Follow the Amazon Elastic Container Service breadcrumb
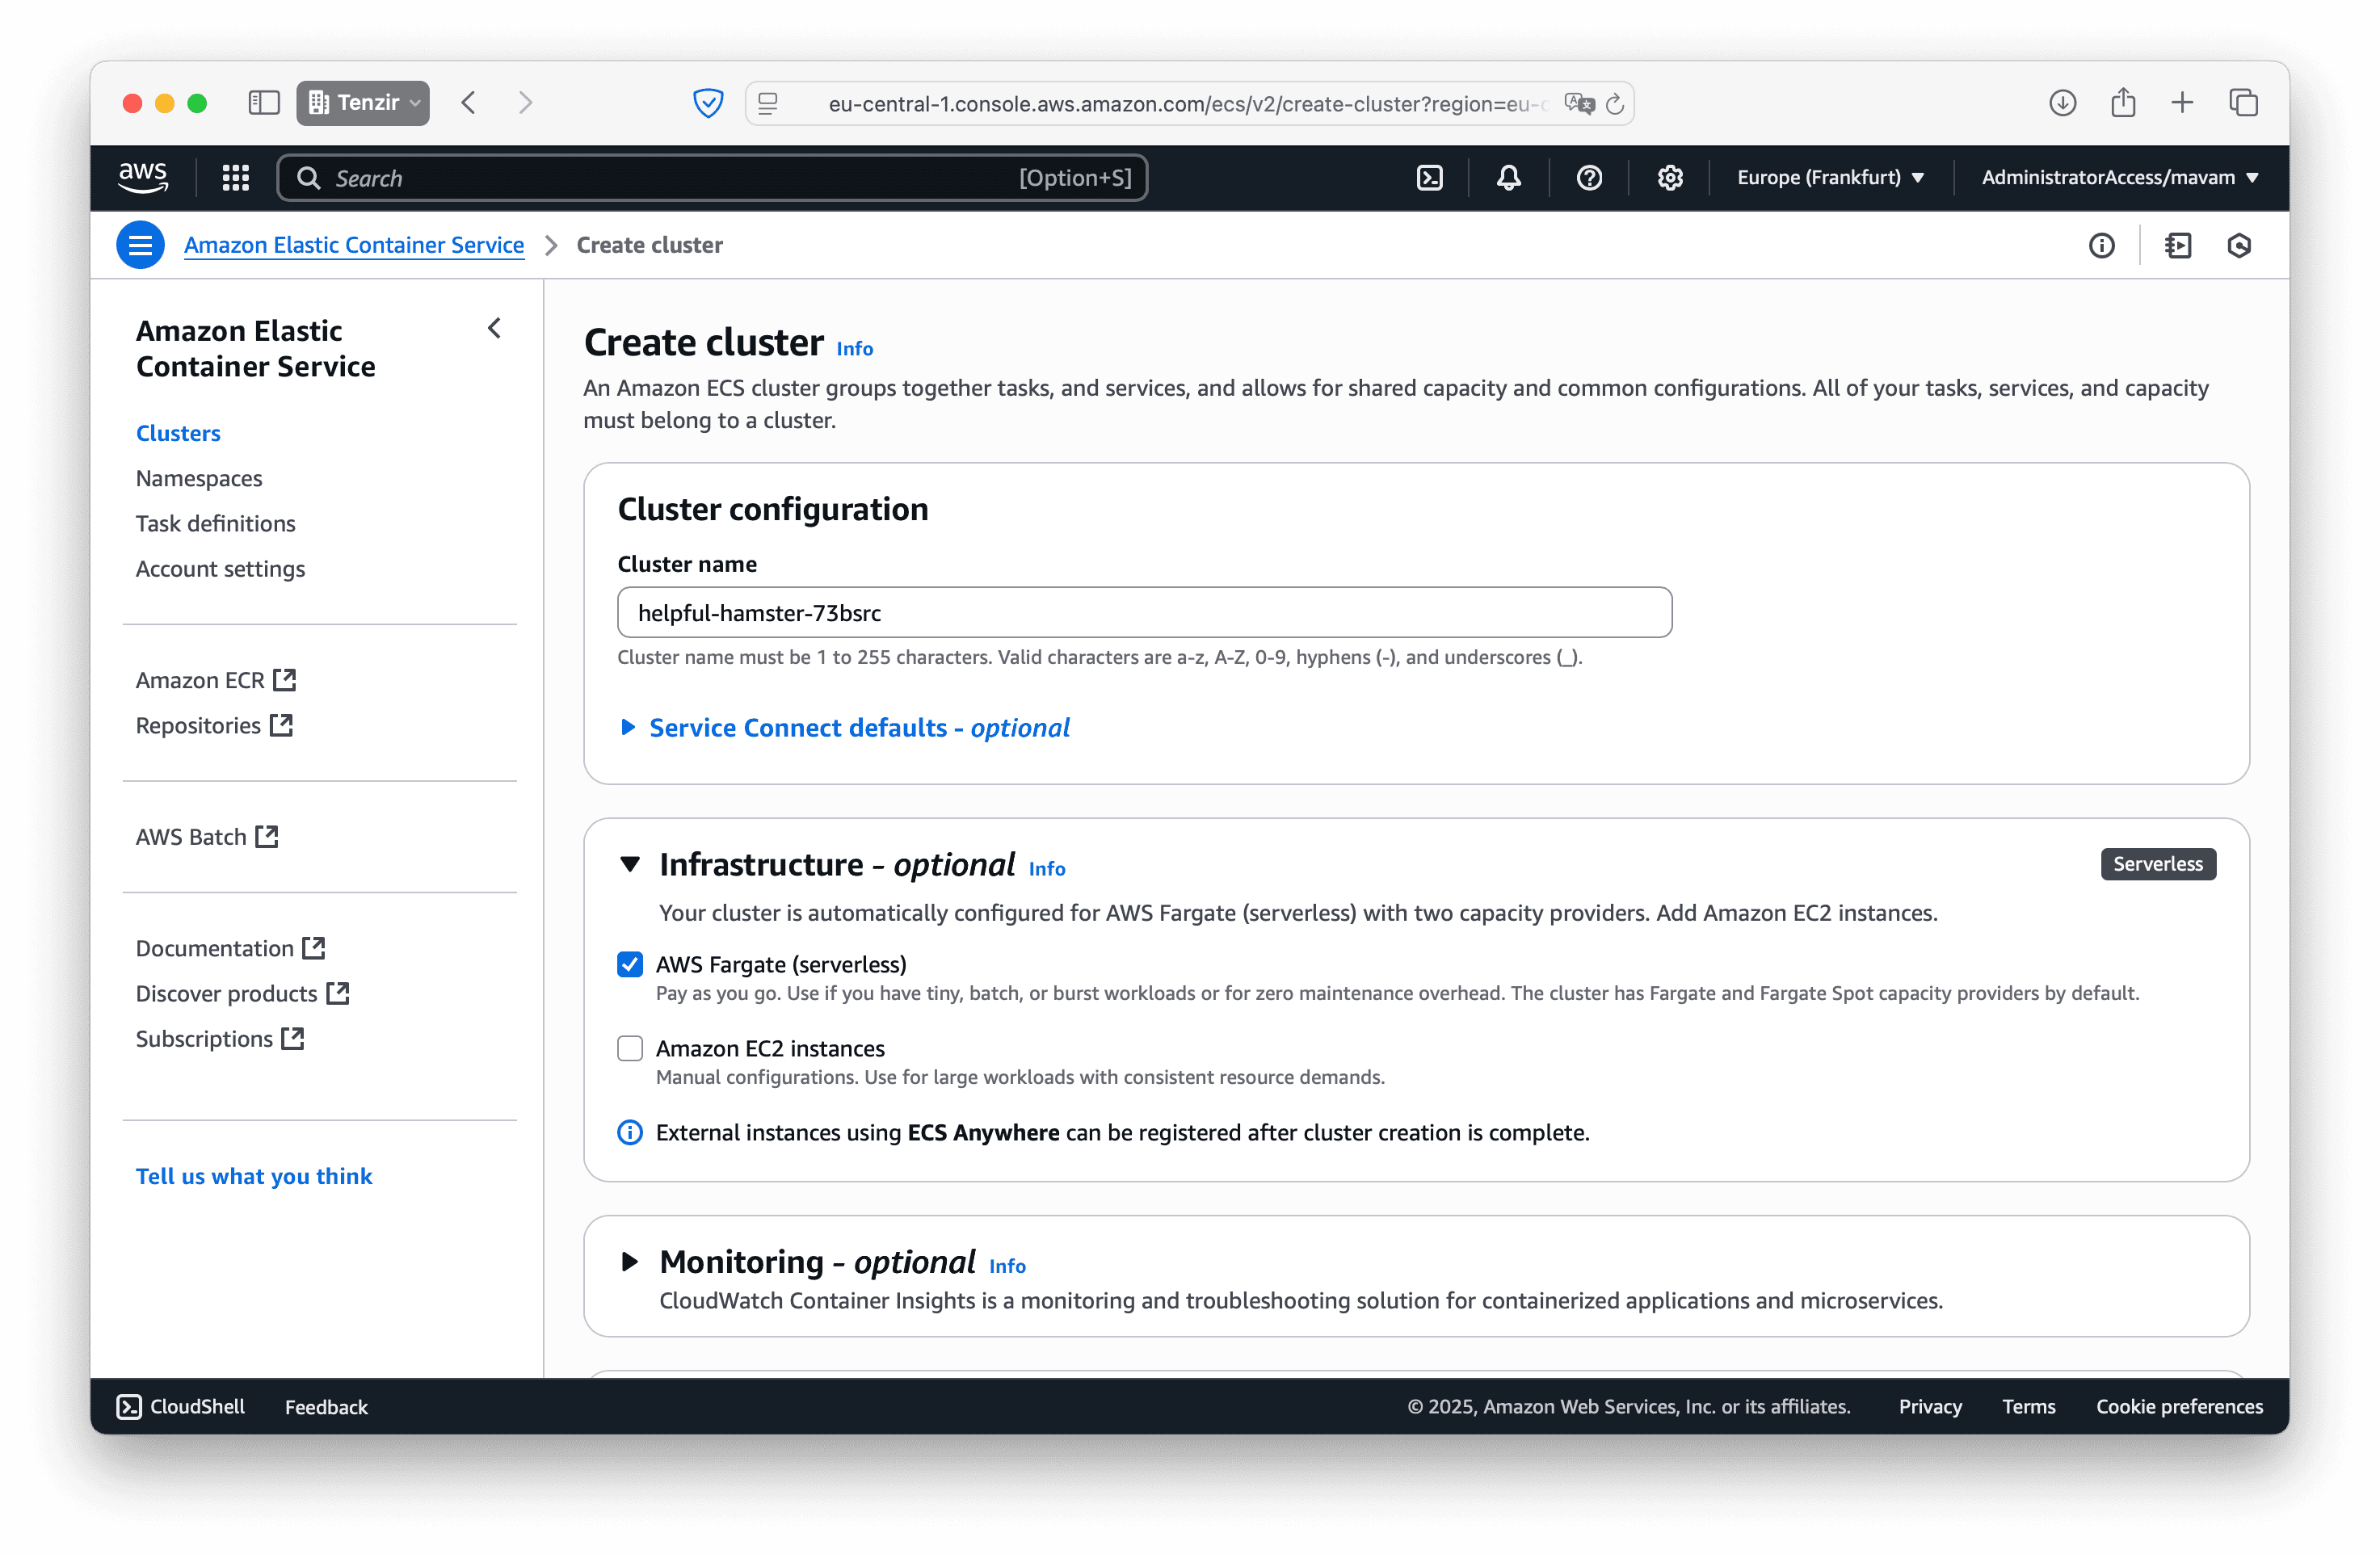2380x1554 pixels. [354, 245]
